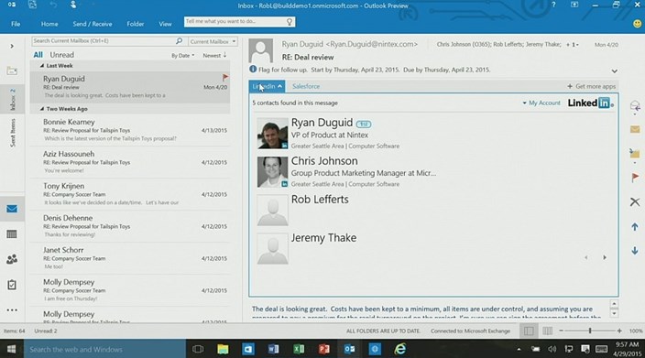The image size is (645, 358).
Task: Open the Help question mark icon
Action: 553,5
